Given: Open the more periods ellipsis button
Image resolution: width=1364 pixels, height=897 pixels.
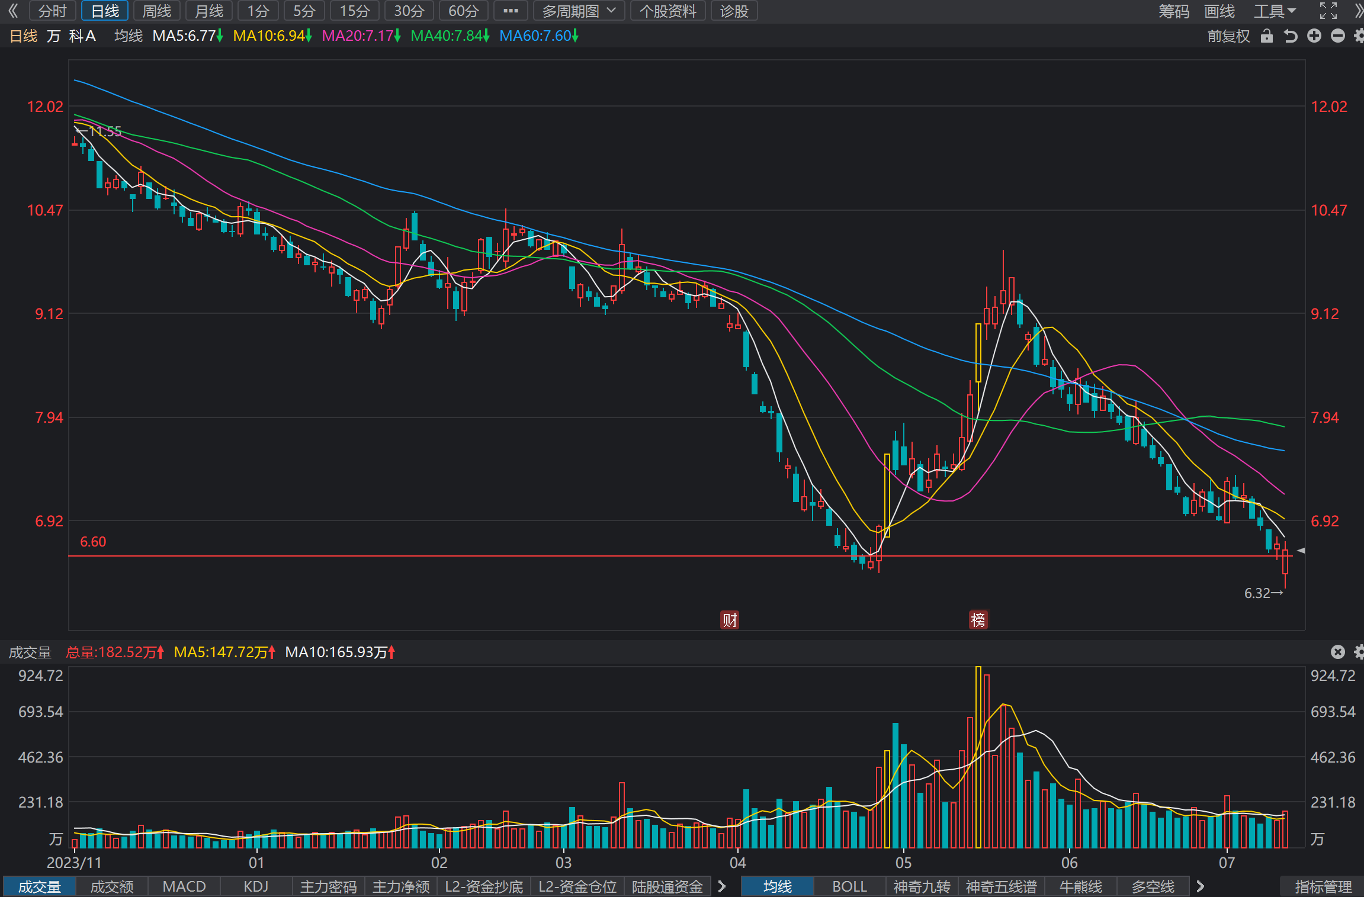Looking at the screenshot, I should point(511,11).
